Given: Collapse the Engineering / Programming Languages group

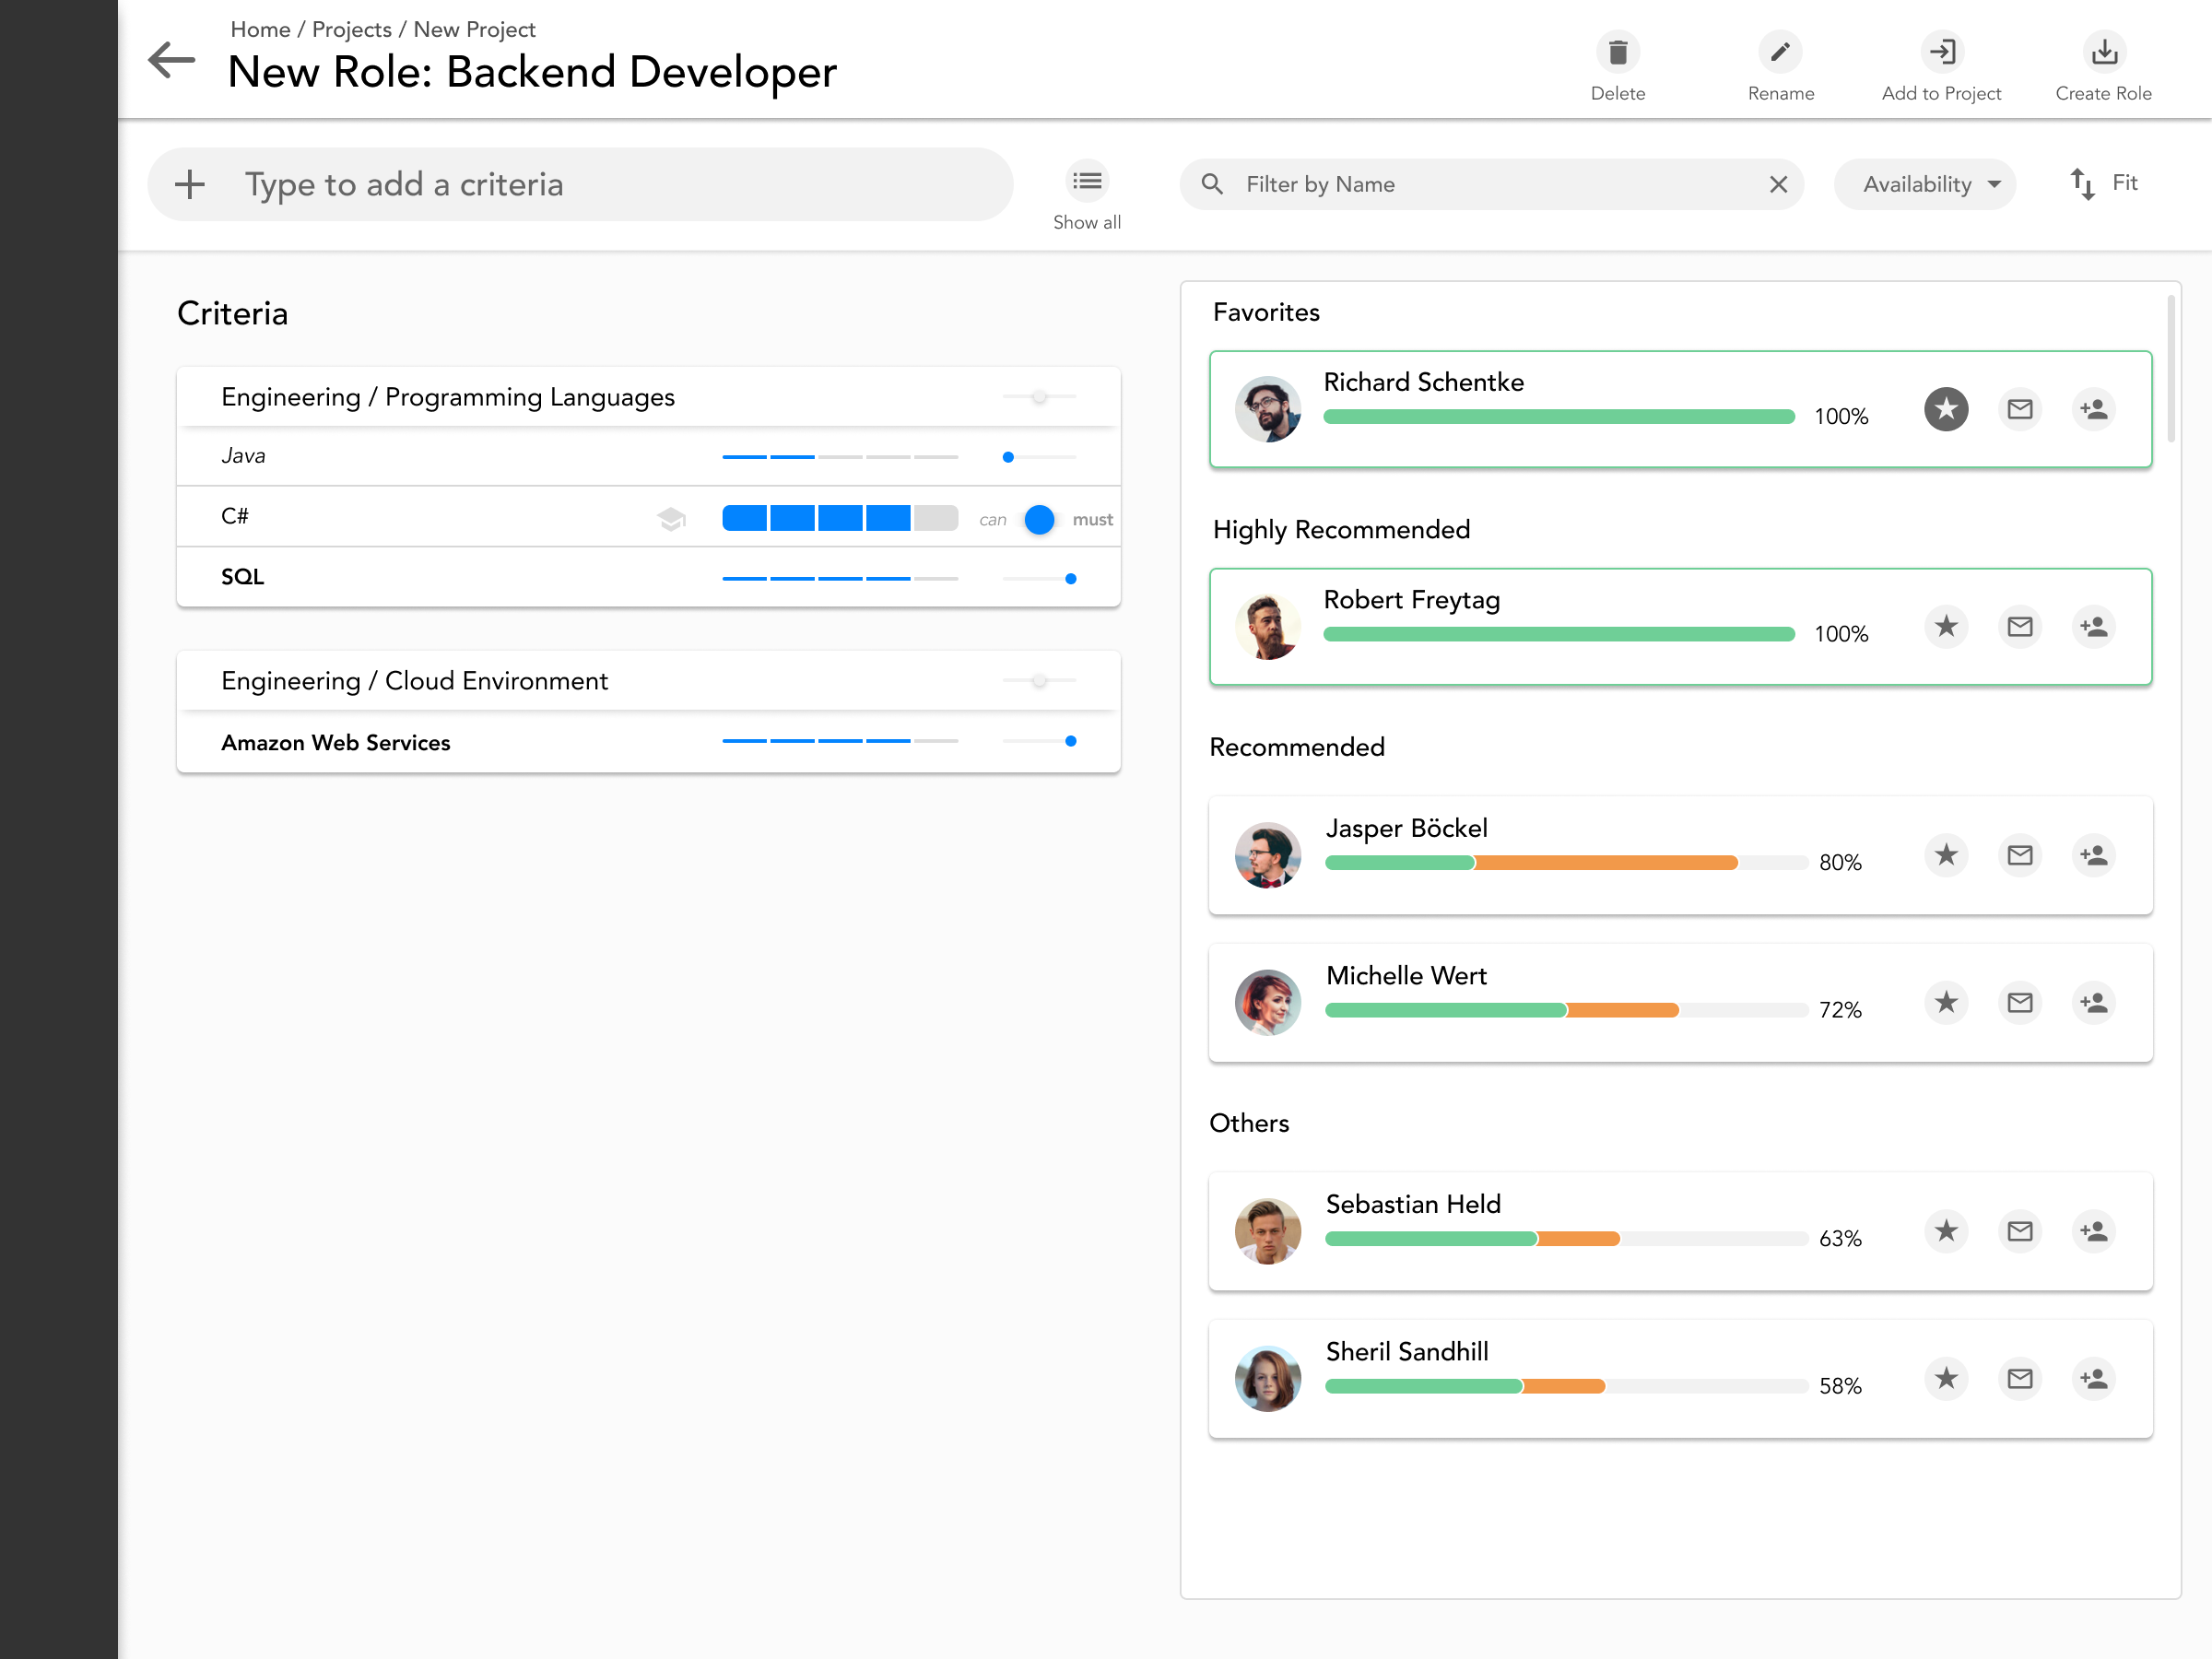Looking at the screenshot, I should pos(447,397).
